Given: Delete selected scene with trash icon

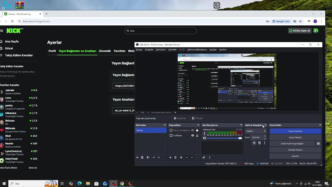Looking at the screenshot, I should click(142, 157).
